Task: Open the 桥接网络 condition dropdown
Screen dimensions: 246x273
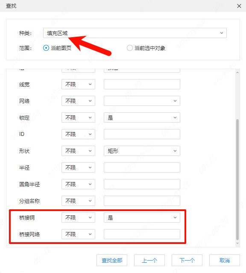Action: point(78,234)
